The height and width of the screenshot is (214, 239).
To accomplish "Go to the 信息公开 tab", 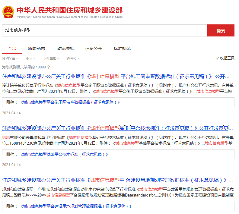I will click(94, 49).
